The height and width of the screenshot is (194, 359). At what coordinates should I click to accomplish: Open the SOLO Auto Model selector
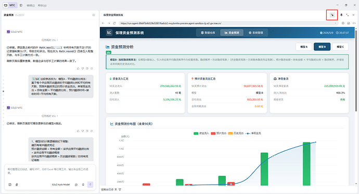click(61, 185)
